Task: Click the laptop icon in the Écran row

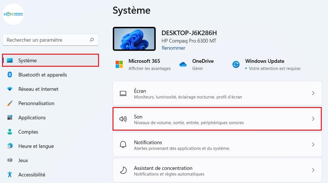Action: 123,93
